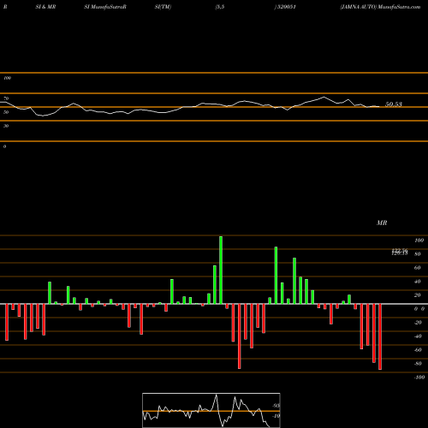The width and height of the screenshot is (428, 428).
Task: Click the 'SI(TM)' header text
Action: pos(163,7)
